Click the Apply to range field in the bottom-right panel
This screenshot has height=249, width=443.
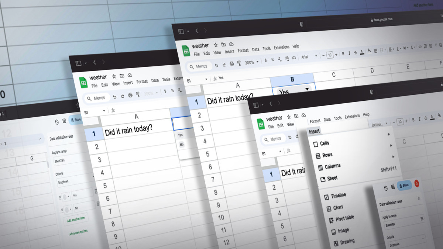(404, 222)
